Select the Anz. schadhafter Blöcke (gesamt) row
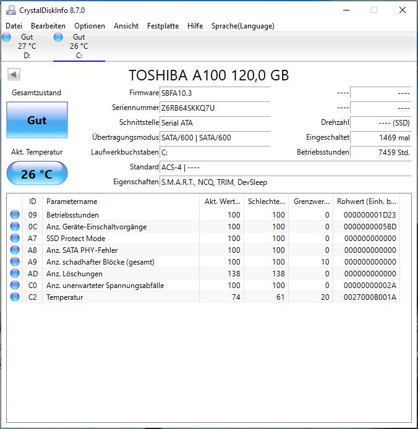This screenshot has width=418, height=429. pyautogui.click(x=203, y=262)
